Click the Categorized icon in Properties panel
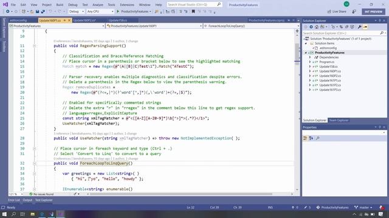389x218 pixels. (305, 138)
